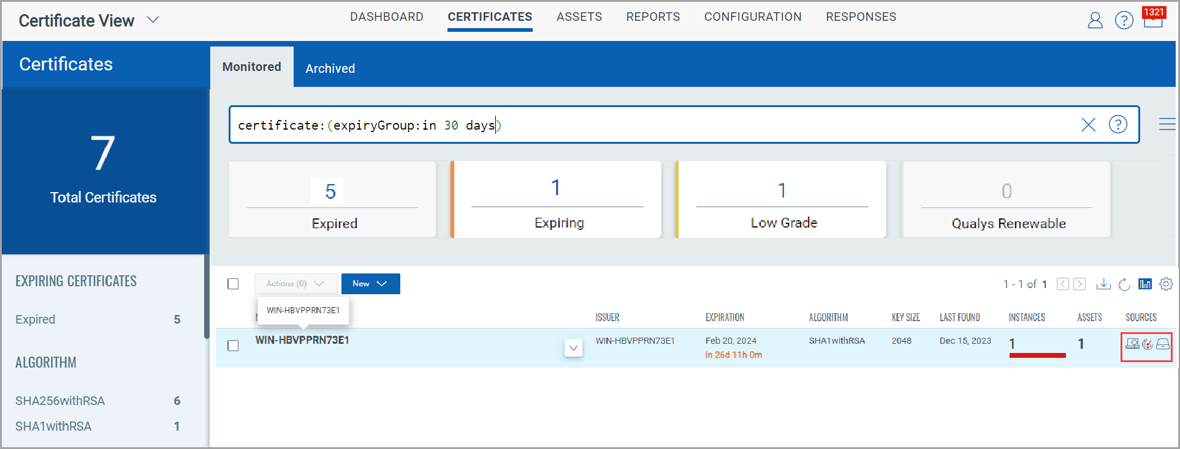The width and height of the screenshot is (1180, 449).
Task: Click the Low Grade card
Action: coord(782,199)
